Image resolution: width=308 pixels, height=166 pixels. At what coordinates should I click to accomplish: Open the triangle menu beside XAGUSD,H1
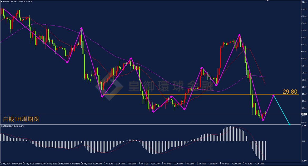(2, 2)
